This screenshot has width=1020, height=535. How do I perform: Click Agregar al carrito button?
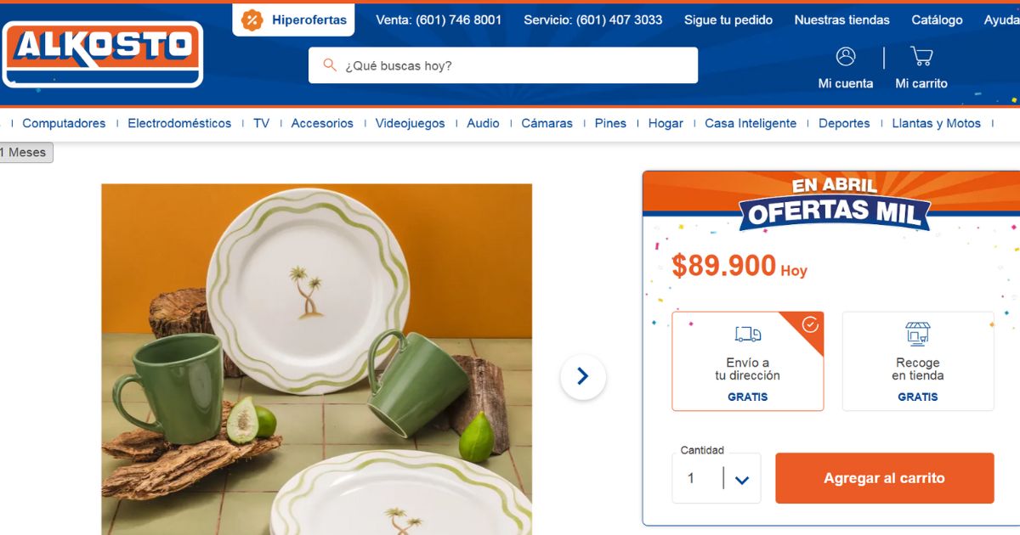(884, 478)
